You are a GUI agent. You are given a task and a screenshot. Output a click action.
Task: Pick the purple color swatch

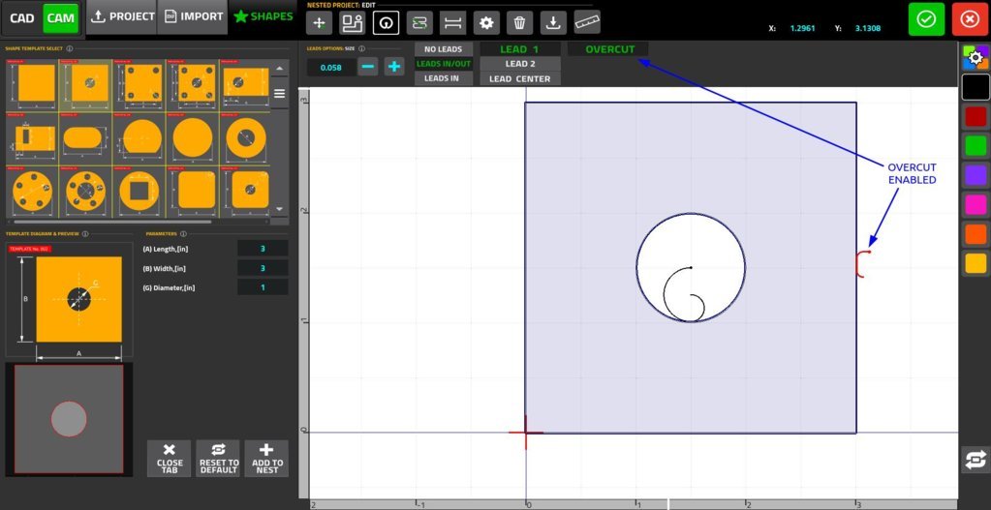[x=976, y=175]
